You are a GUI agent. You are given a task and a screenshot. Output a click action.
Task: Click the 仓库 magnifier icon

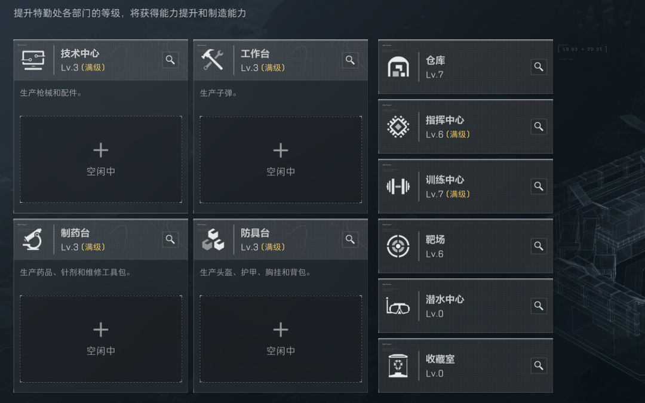pos(539,67)
